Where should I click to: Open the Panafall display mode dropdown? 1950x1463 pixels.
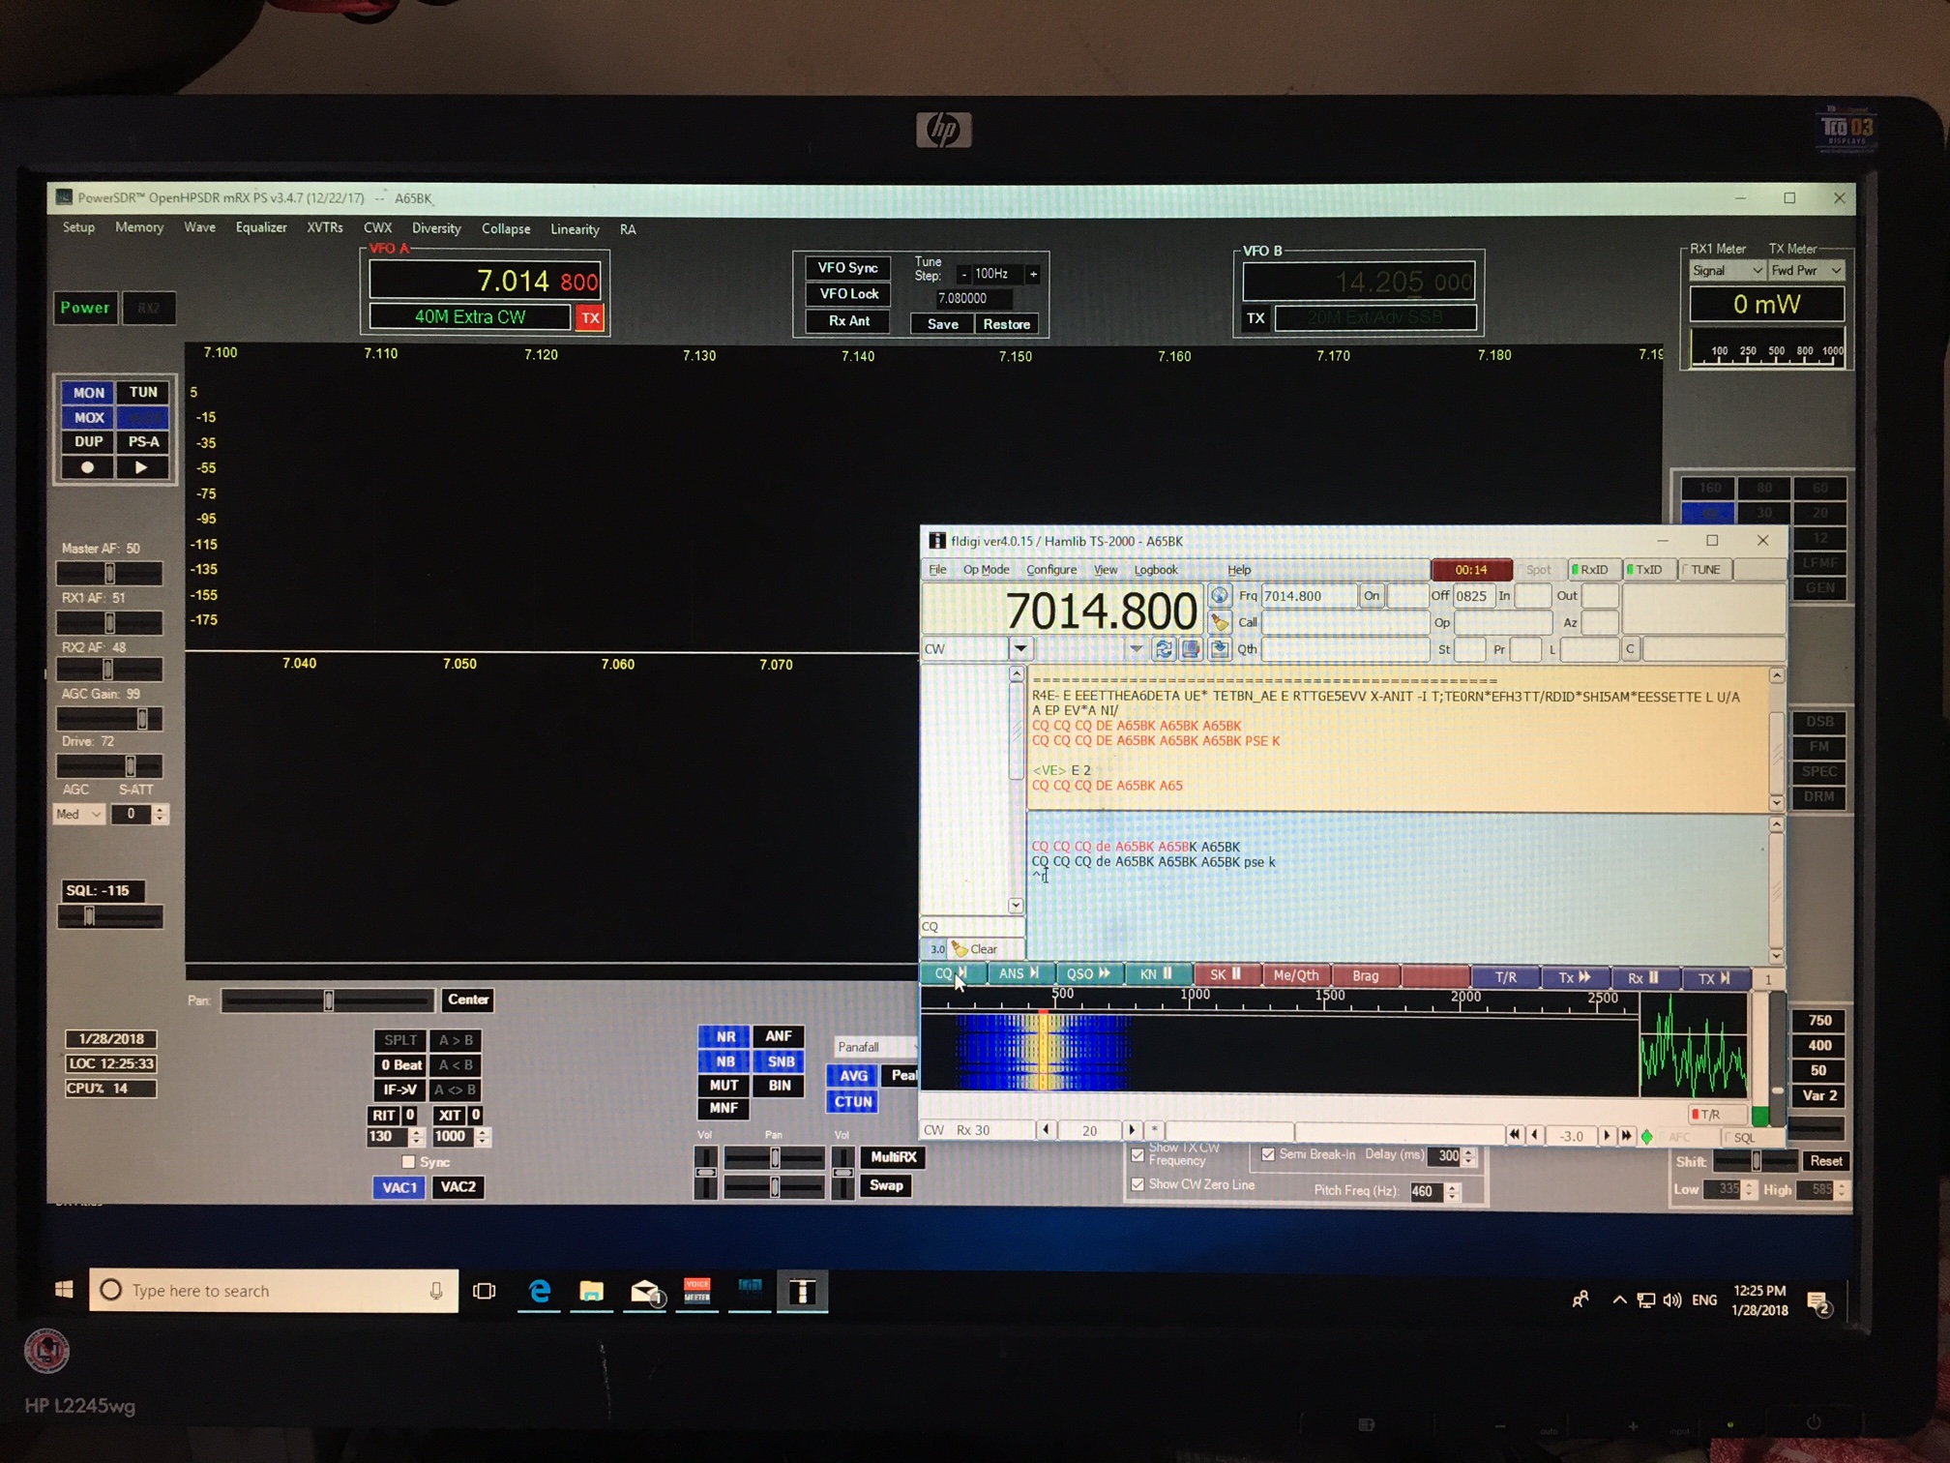875,1047
